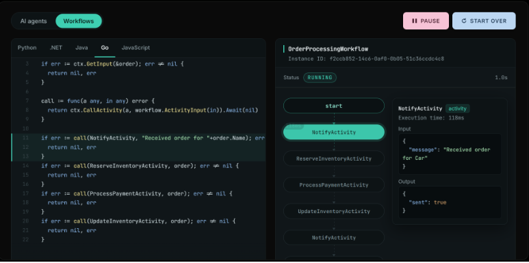Click the circular arrow restart icon
The width and height of the screenshot is (529, 263).
pyautogui.click(x=463, y=21)
